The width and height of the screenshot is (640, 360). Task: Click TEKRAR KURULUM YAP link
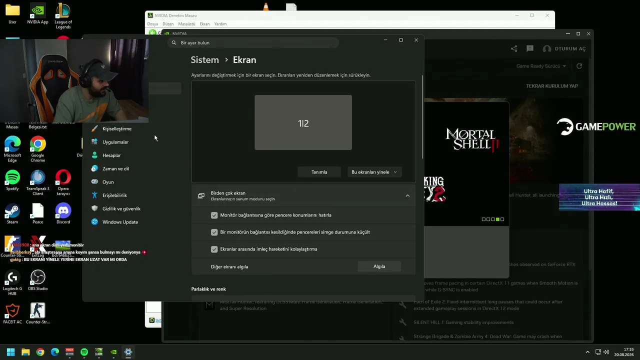552,86
